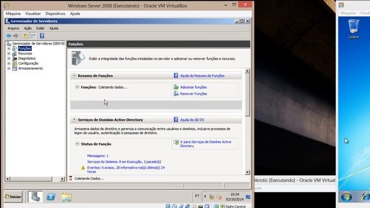The height and width of the screenshot is (208, 370).
Task: Click the content pane scroll down arrow
Action: [x=247, y=172]
